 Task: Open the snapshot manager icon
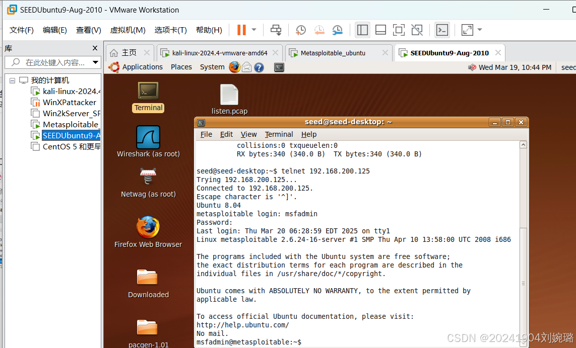pos(337,30)
